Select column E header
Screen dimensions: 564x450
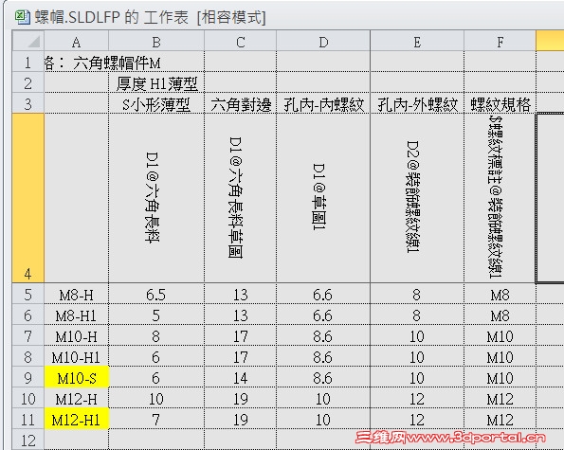(417, 41)
